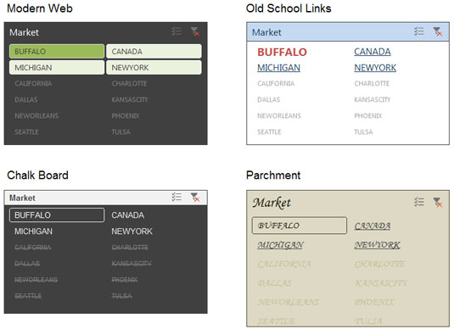This screenshot has width=454, height=329.
Task: Select CANADA button in Modern Web slicer
Action: [154, 51]
